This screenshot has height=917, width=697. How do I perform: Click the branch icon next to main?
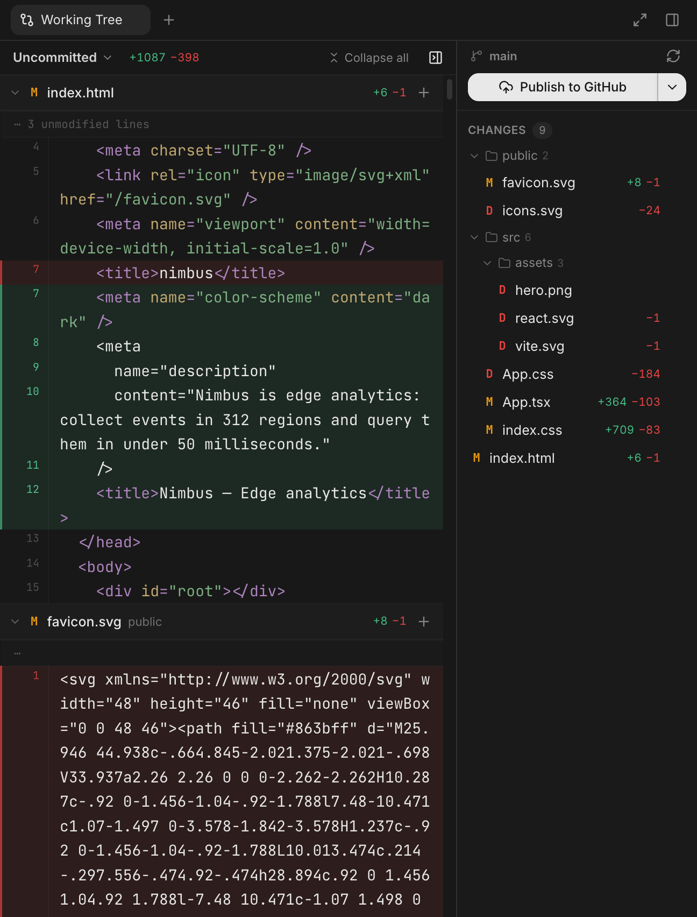click(476, 56)
